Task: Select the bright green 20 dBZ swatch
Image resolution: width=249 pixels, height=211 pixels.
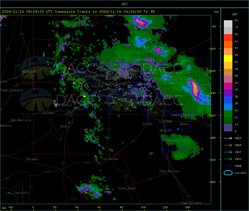Action: coord(228,114)
